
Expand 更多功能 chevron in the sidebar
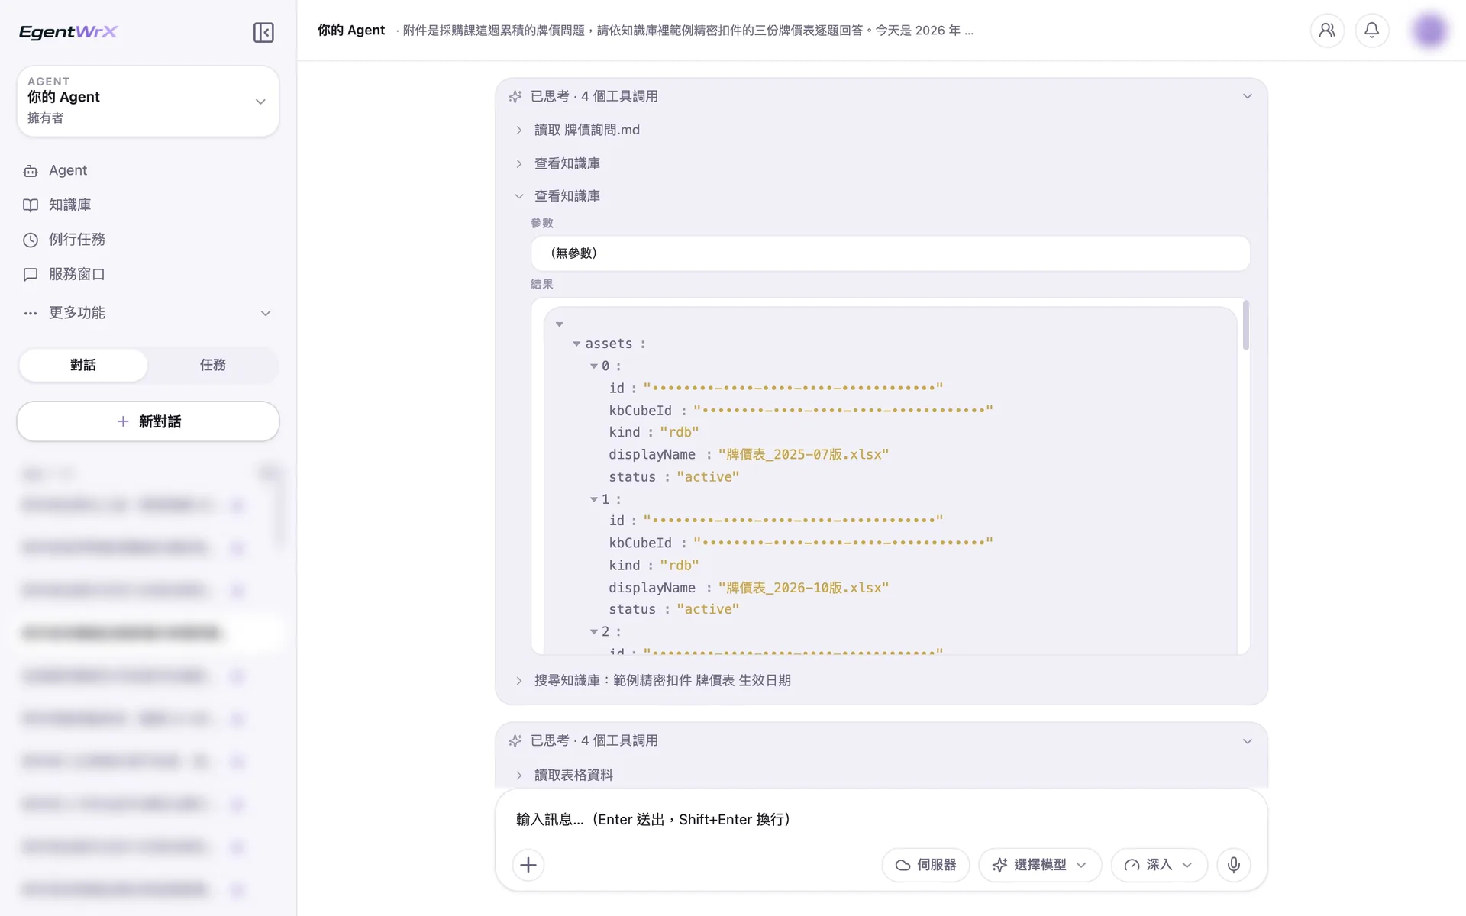pyautogui.click(x=266, y=313)
